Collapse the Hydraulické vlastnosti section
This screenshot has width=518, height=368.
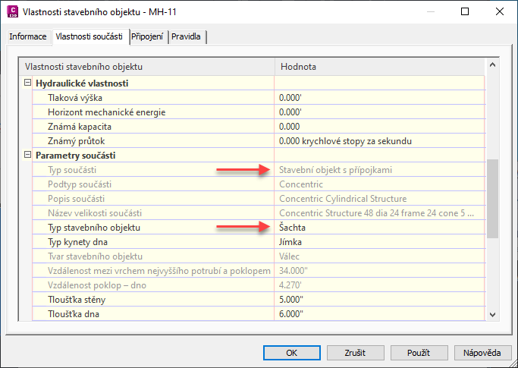[x=28, y=83]
